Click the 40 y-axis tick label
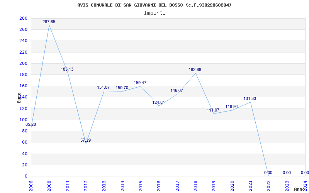Viewport: 309px width, 193px height. [x=25, y=154]
